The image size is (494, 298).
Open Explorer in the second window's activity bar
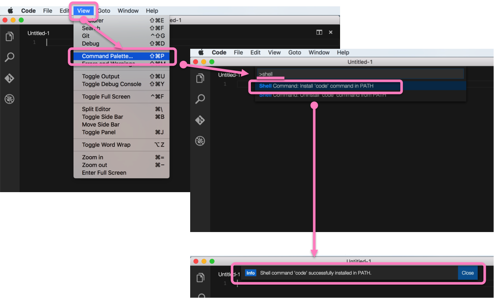[200, 78]
